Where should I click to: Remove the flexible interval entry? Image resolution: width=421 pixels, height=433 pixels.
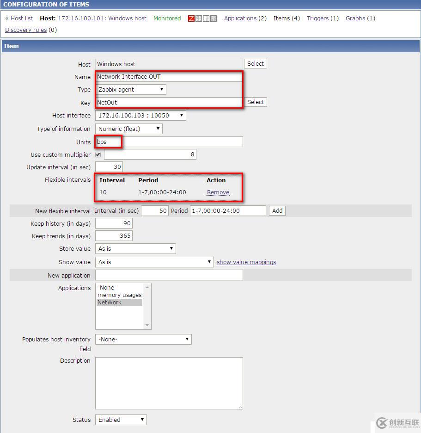click(218, 192)
